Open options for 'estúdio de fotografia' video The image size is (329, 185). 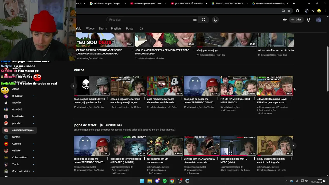tap(291, 159)
